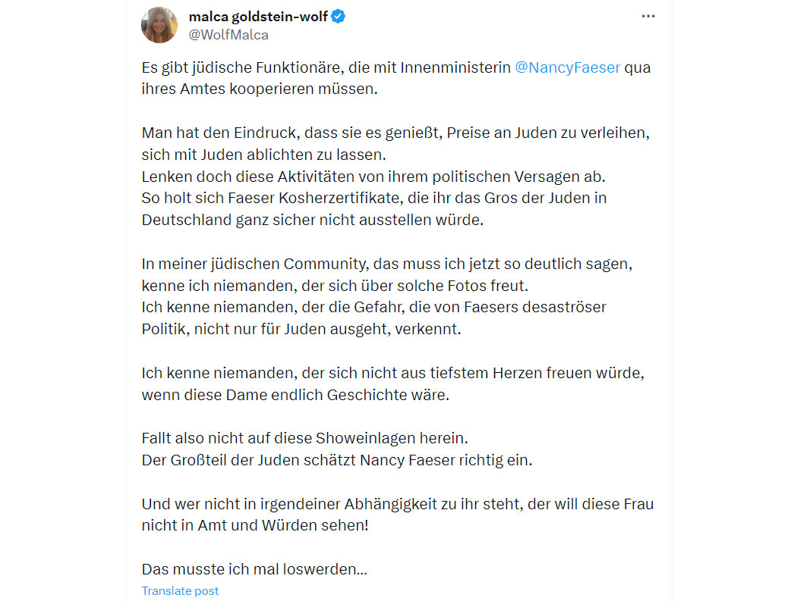This screenshot has width=797, height=604.
Task: Click the line 'wenn diese Dame endlich Geschichte wäre'
Action: 295,395
